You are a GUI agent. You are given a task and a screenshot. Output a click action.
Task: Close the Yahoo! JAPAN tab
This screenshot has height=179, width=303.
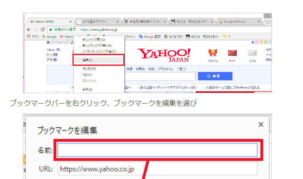click(70, 22)
